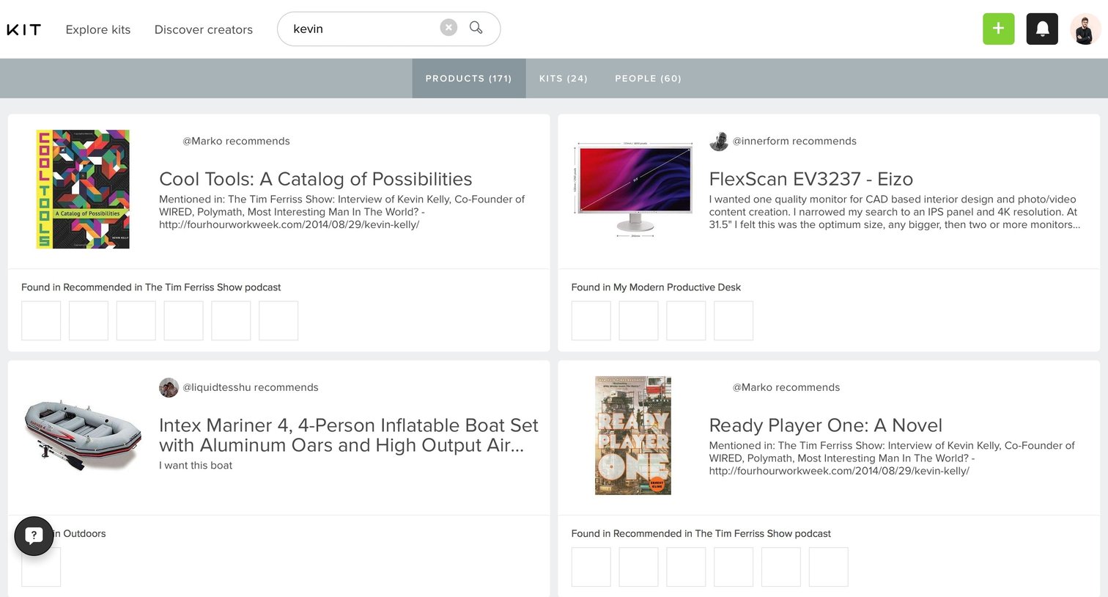
Task: Click last thumbnail under My Modern Productive Desk
Action: 734,321
